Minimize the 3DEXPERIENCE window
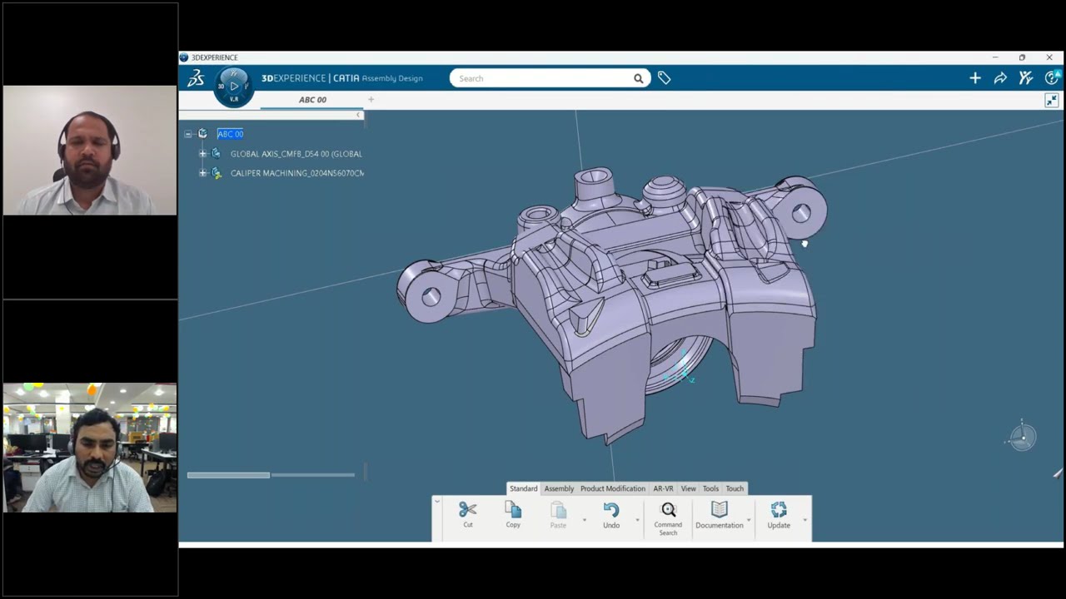 (994, 57)
